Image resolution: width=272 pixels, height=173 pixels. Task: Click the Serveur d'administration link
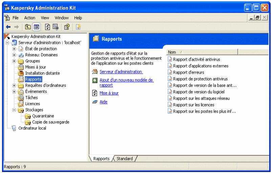121,72
